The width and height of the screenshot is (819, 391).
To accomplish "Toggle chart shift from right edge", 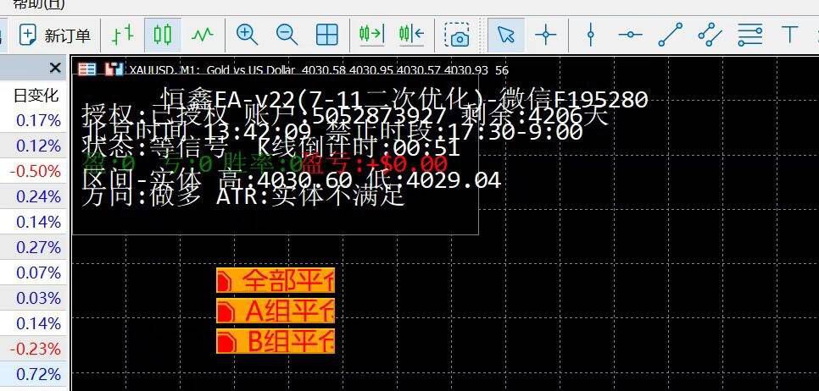I will point(411,35).
